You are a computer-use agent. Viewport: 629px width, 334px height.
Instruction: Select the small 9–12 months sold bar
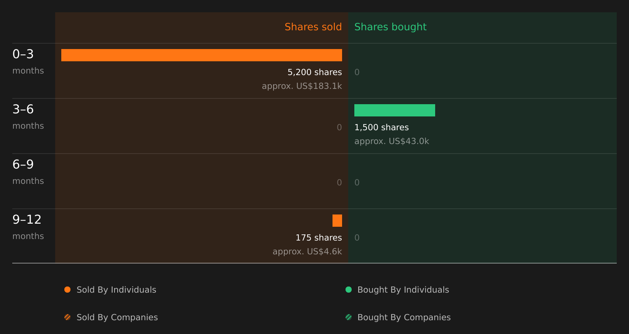point(337,221)
